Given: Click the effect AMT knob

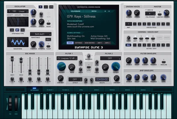Looking at the screenshot, I should (x=86, y=80).
